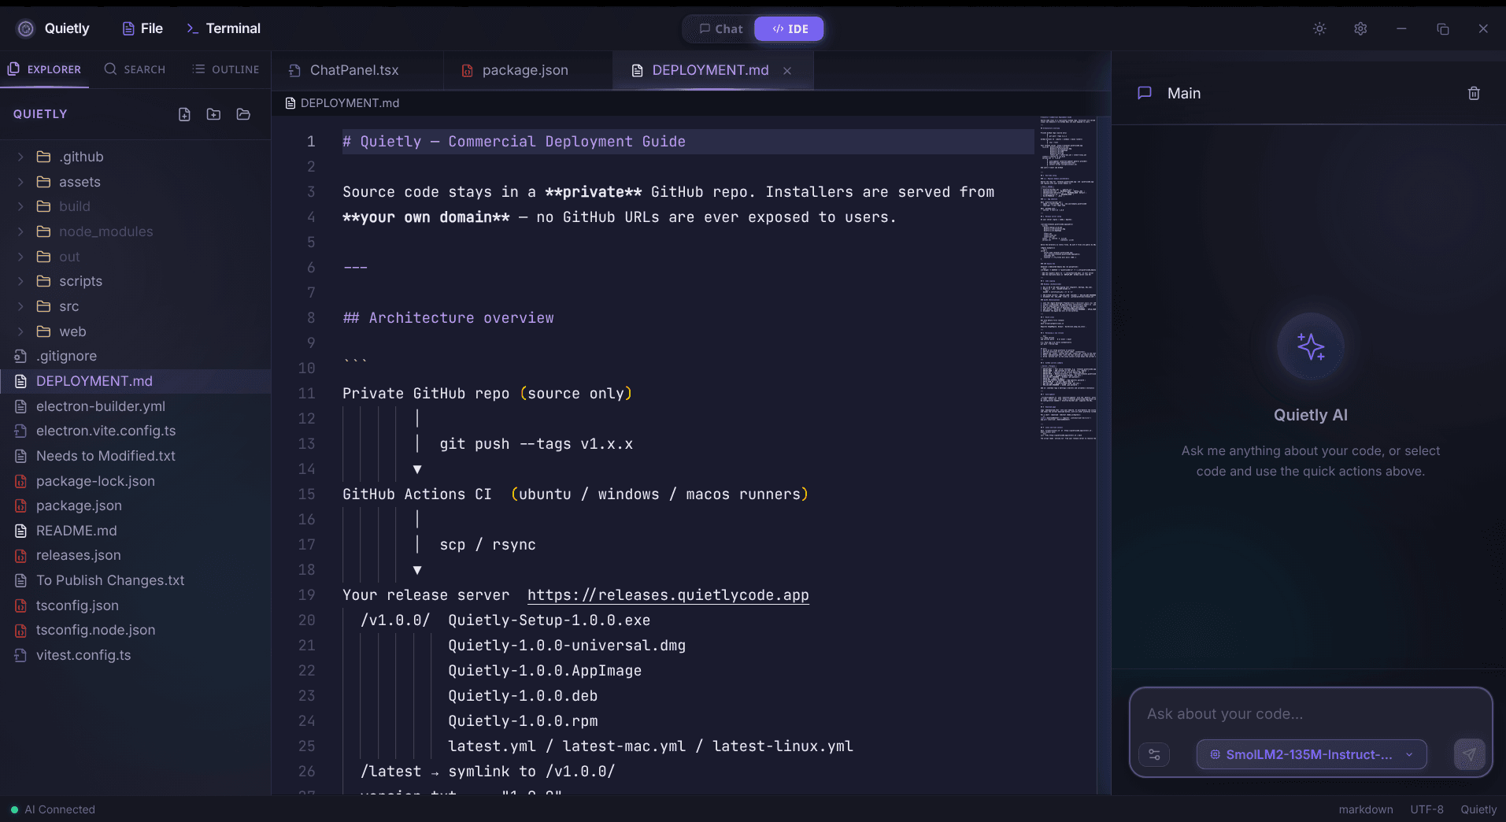Click the file icon on ChatPanel.tsx tab

coord(294,71)
